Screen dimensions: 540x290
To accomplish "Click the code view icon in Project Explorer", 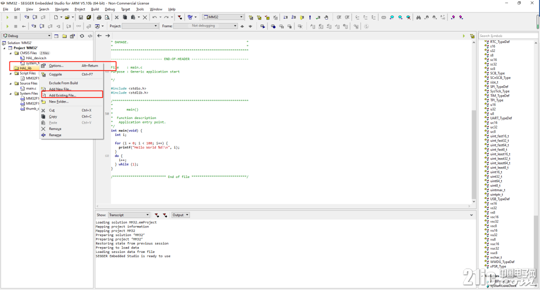I will point(90,36).
